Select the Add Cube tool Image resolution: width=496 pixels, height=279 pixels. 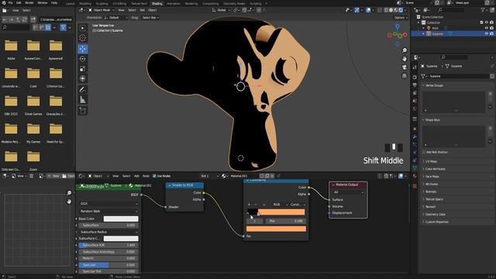(x=83, y=111)
